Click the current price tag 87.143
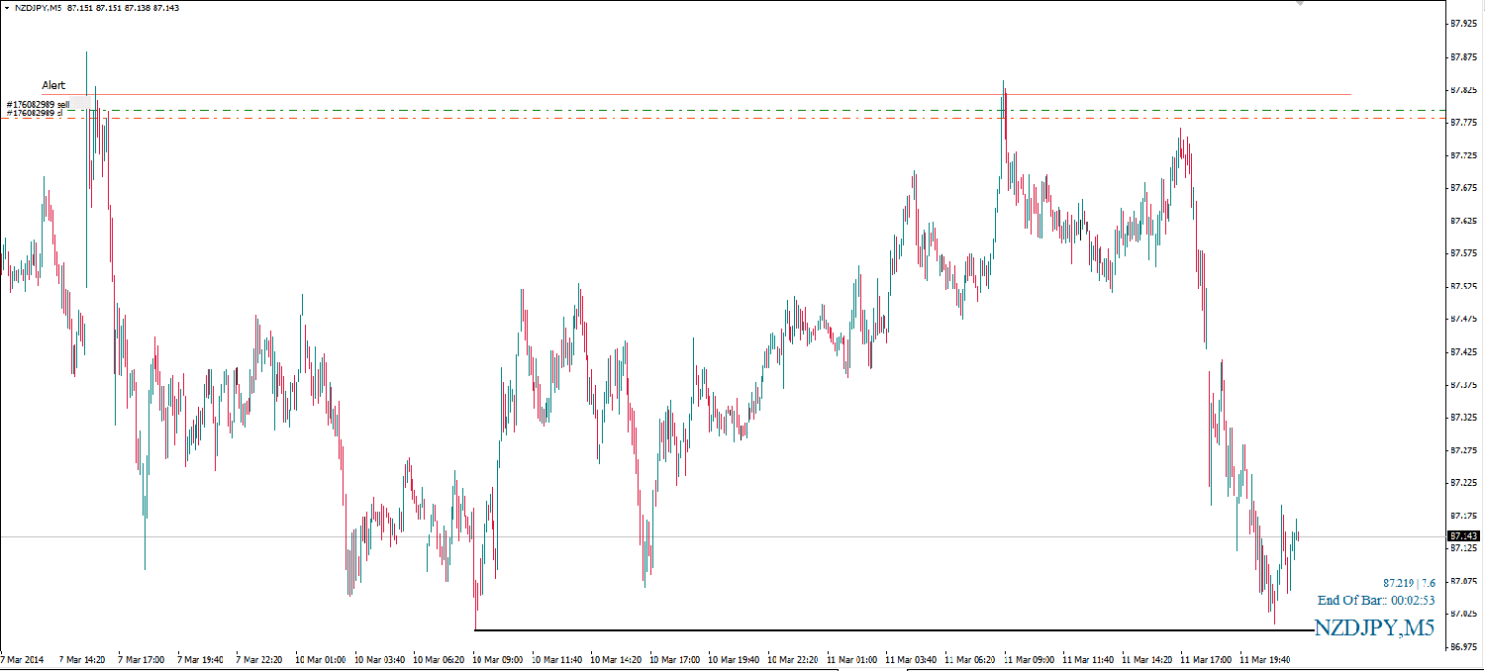 (1463, 535)
